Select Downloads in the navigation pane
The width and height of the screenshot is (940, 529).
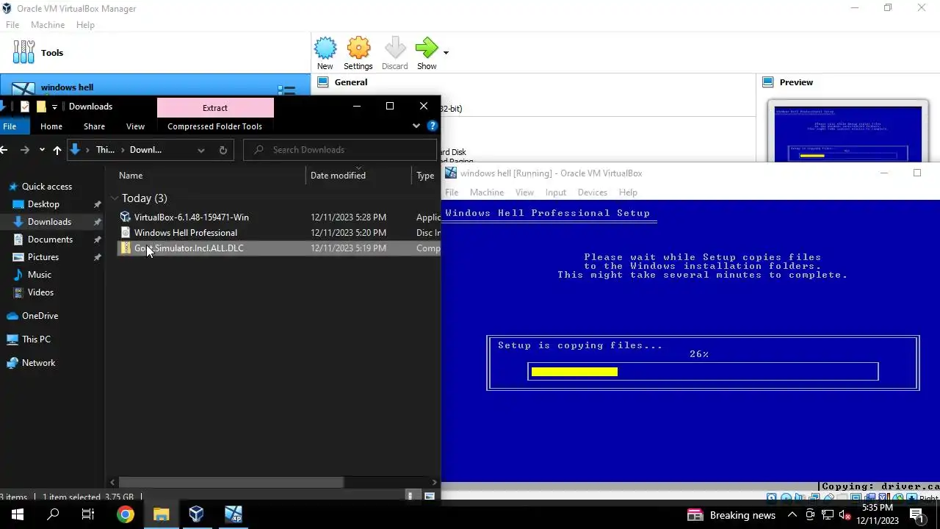tap(49, 222)
